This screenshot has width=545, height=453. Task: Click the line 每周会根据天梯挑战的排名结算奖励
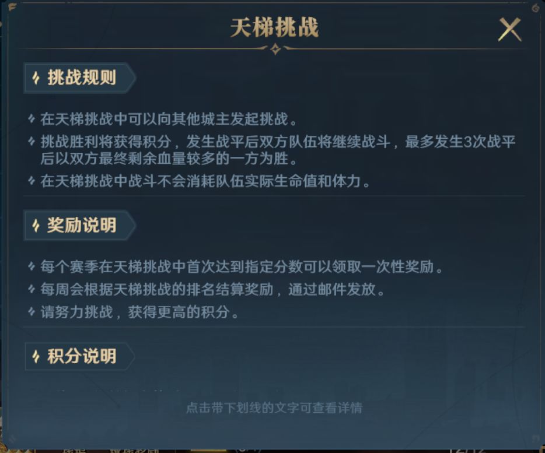(157, 289)
